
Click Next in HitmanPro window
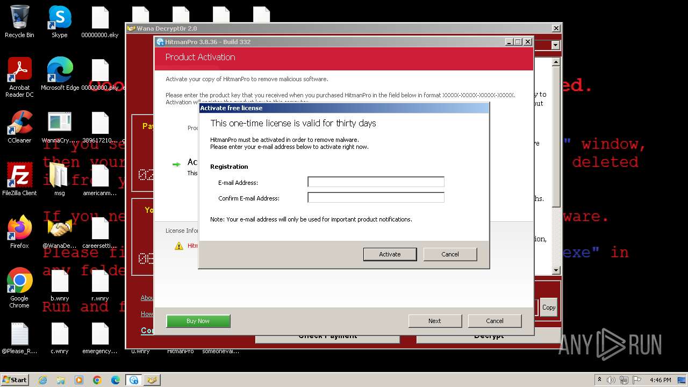click(434, 321)
